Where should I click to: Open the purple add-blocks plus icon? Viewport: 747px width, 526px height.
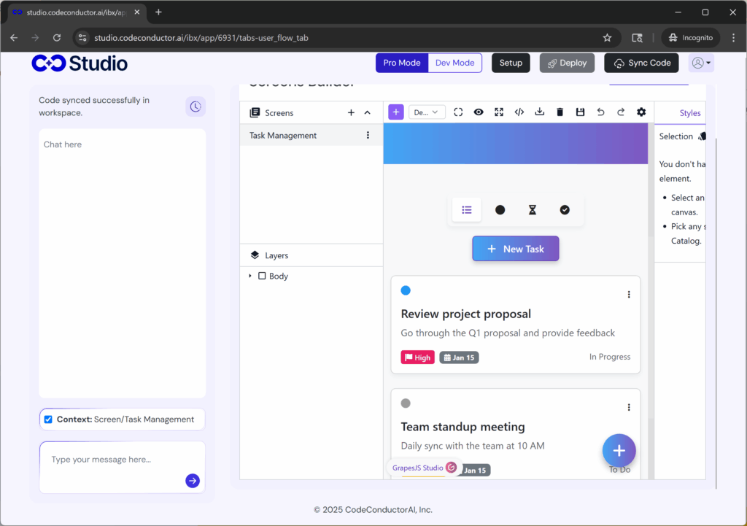point(395,112)
